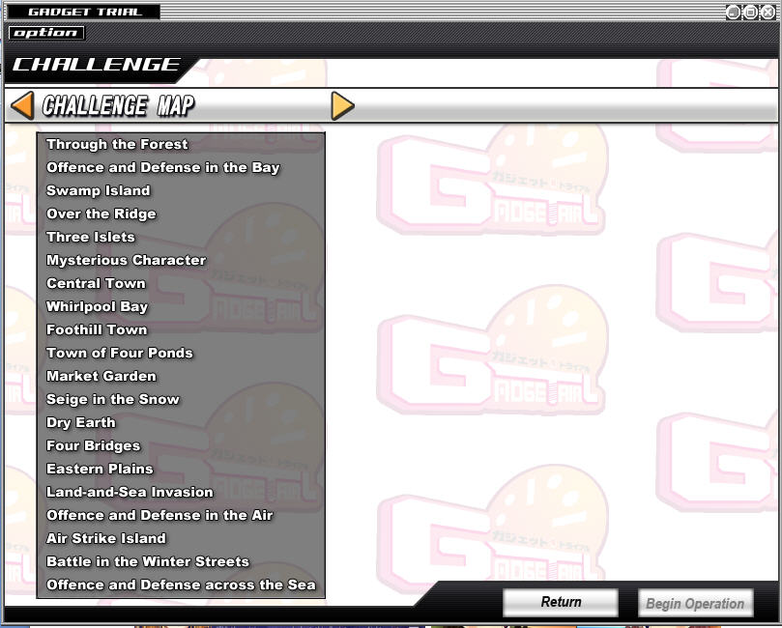The image size is (782, 628).
Task: Select Air Strike Island map
Action: point(106,538)
